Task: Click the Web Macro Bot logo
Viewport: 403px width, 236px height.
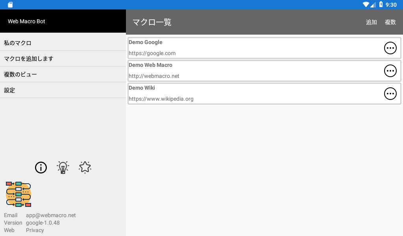Action: (x=18, y=194)
